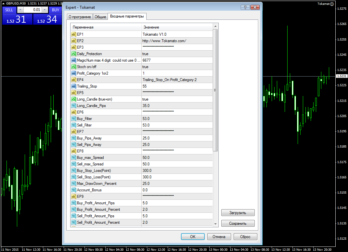Click the volume increase arrow right of 0.01
This screenshot has width=348, height=252.
[x=45, y=10]
